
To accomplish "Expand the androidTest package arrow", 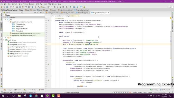I will point(8,33).
